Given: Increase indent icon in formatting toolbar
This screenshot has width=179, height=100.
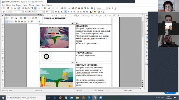Looking at the screenshot, I should tap(87, 12).
